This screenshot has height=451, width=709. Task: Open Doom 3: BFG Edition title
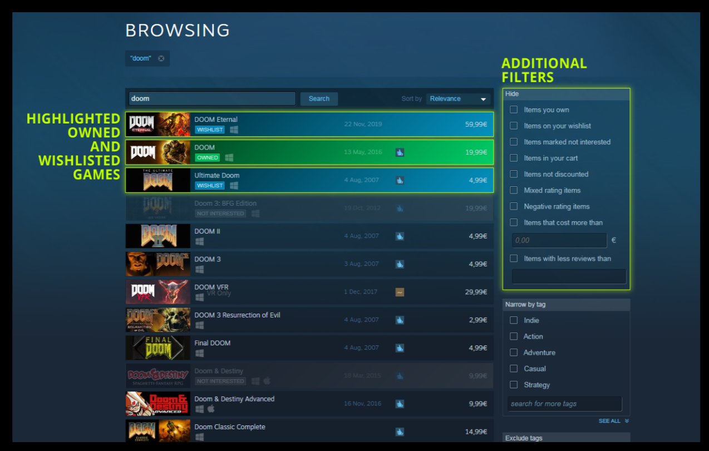point(225,204)
